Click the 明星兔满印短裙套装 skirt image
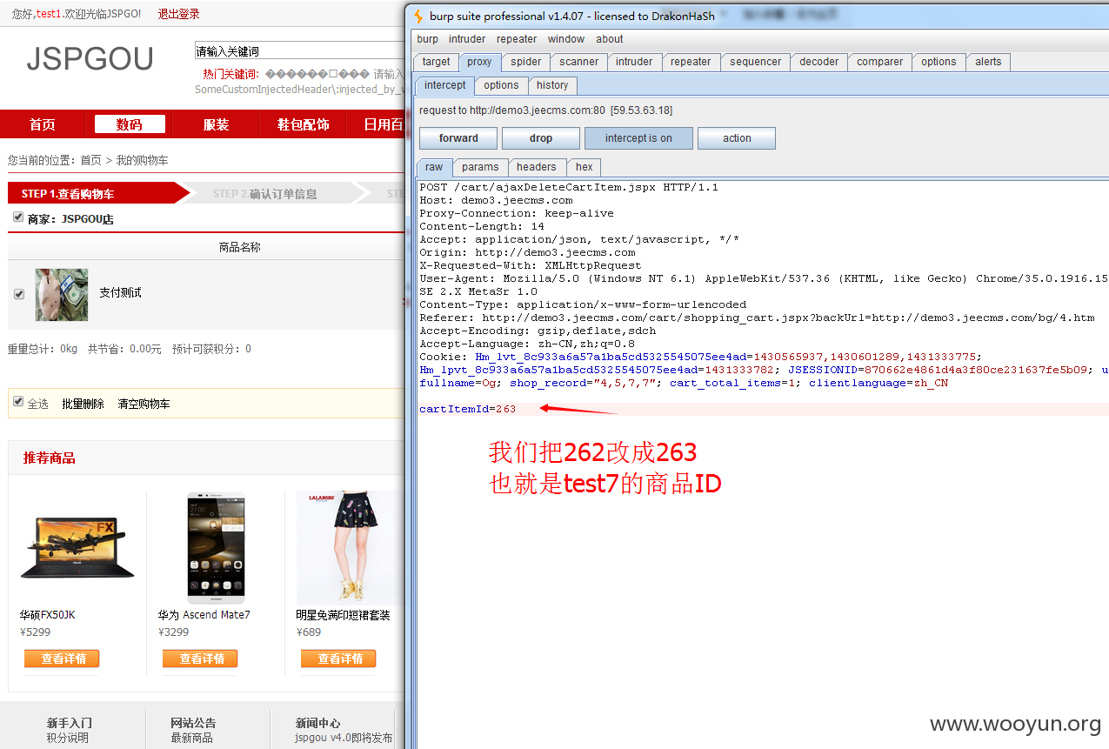Screen dimensions: 1109x749 point(349,548)
